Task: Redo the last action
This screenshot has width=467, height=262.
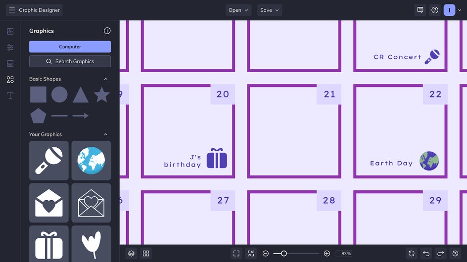Action: [x=441, y=254]
